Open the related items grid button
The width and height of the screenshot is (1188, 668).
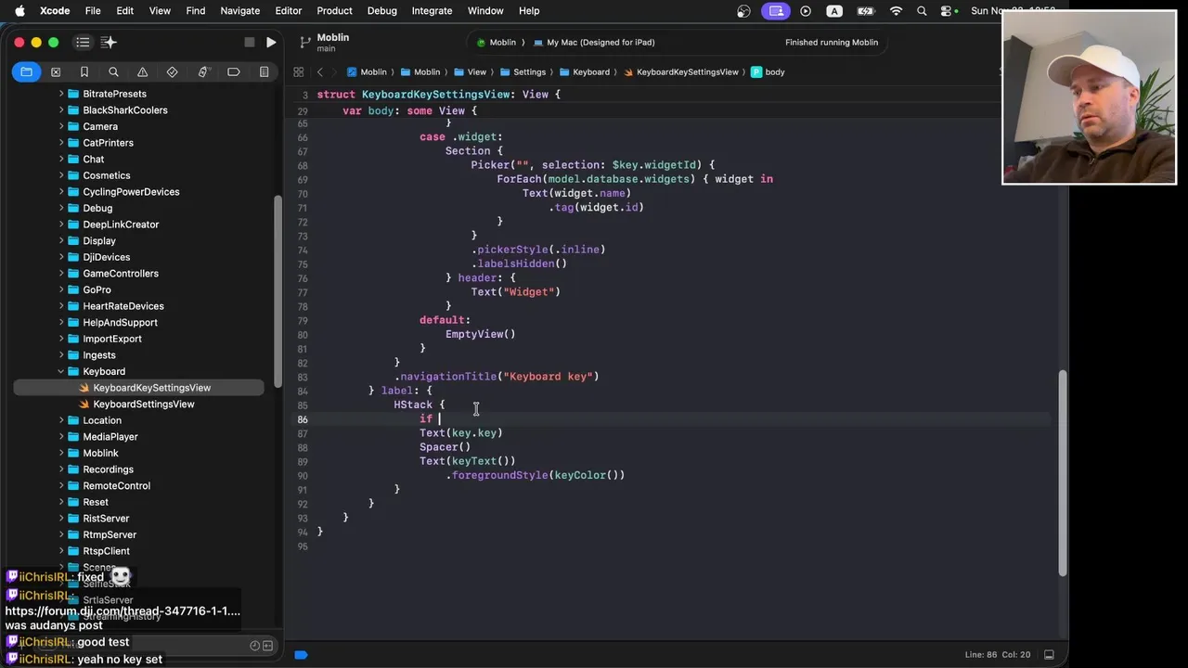[298, 71]
